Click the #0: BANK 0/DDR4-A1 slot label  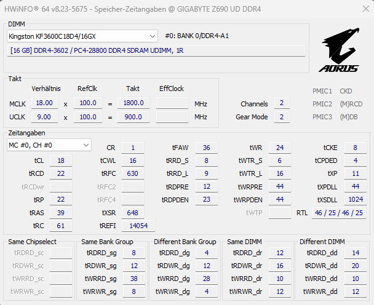(197, 36)
